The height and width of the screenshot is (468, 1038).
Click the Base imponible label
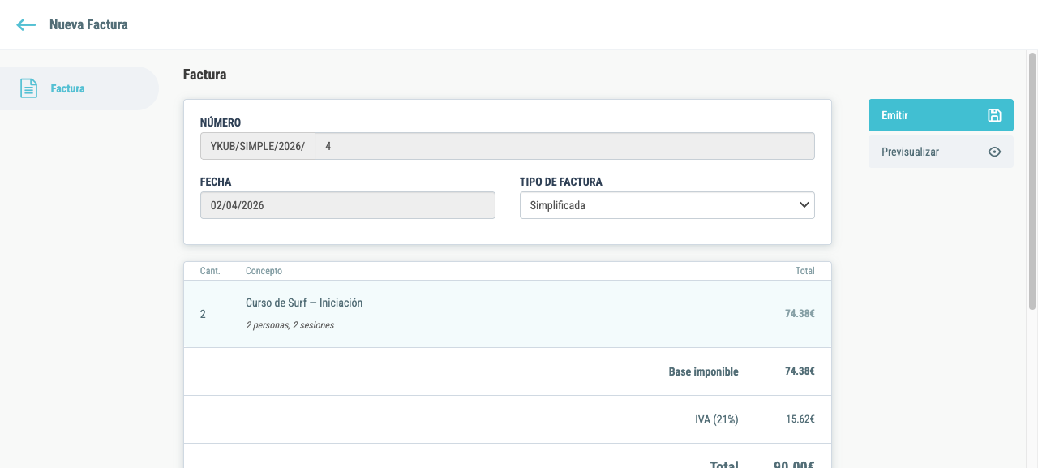click(x=703, y=371)
